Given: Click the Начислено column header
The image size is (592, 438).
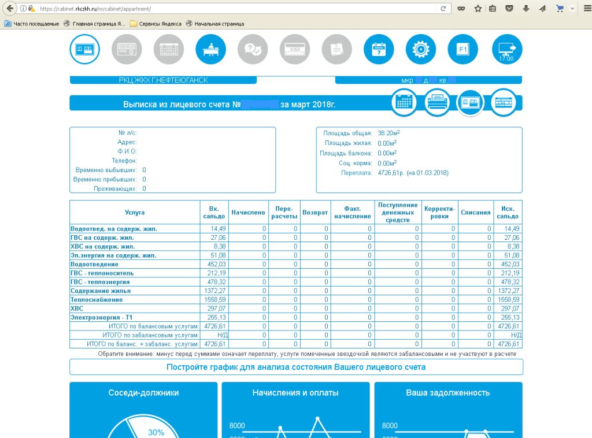Looking at the screenshot, I should coord(248,213).
